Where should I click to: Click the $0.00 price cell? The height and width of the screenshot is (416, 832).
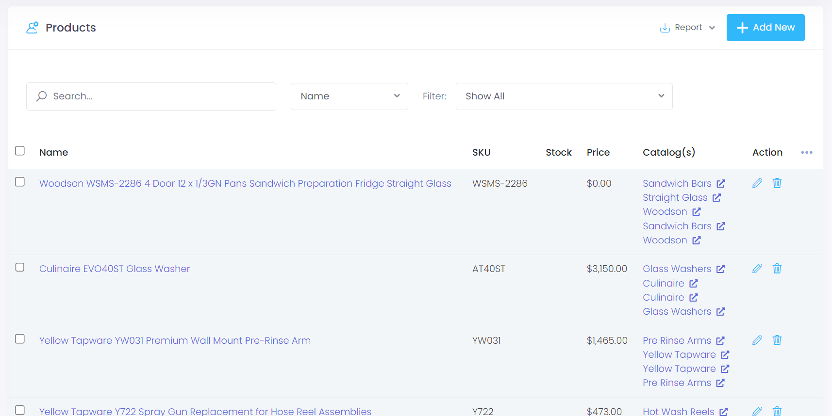tap(599, 183)
